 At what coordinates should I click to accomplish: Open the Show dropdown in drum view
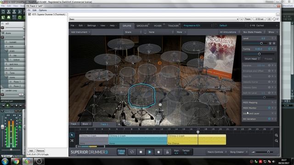pyautogui.click(x=273, y=32)
